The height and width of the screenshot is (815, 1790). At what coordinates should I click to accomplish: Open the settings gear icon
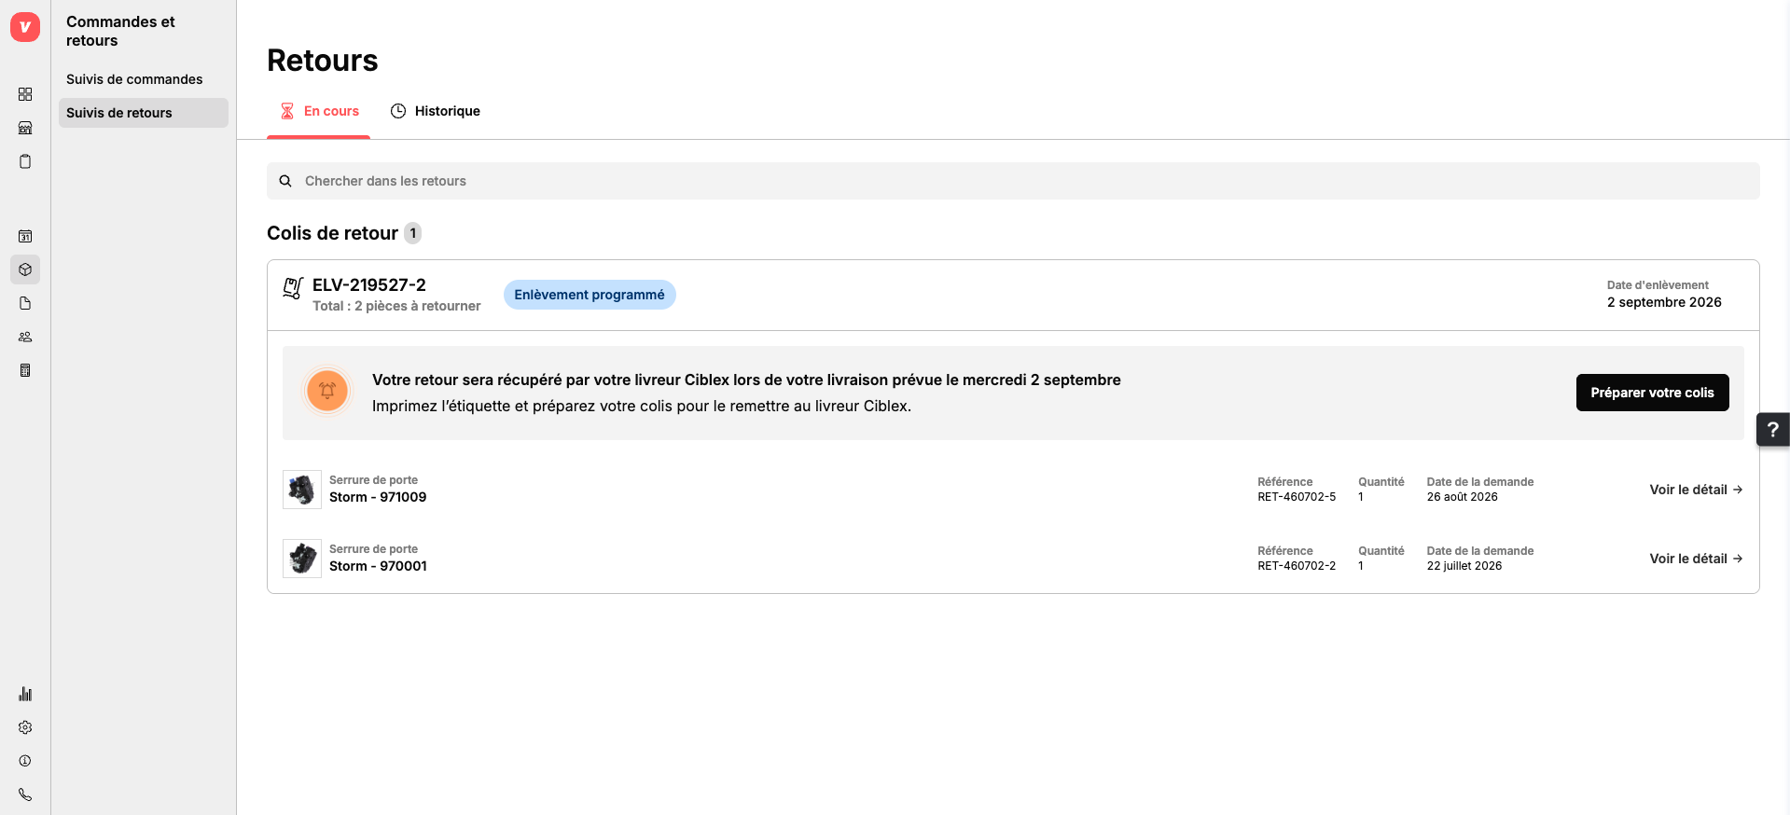[x=25, y=727]
